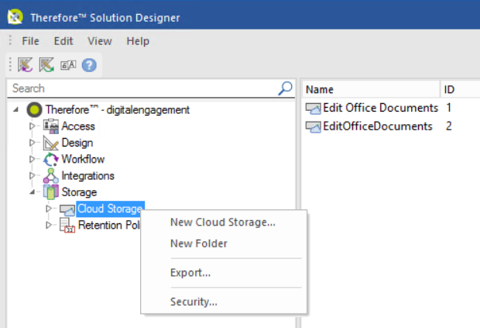Click the design refresh icon with green arrow

coord(46,64)
